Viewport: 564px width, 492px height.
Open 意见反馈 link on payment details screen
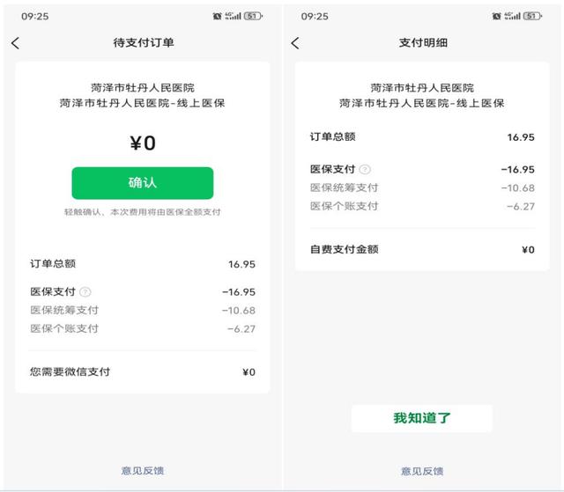422,471
